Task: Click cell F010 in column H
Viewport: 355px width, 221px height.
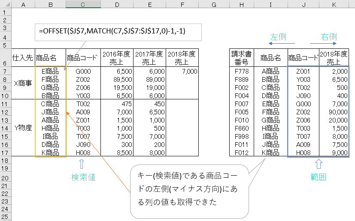Action: point(242,120)
